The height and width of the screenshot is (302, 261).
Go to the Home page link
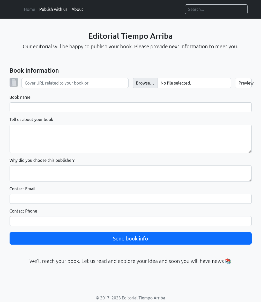coord(29,9)
